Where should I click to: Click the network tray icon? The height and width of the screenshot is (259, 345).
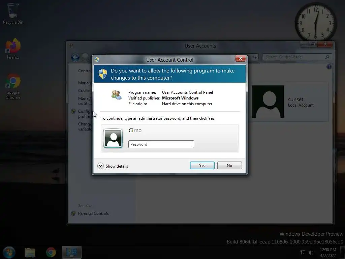303,252
